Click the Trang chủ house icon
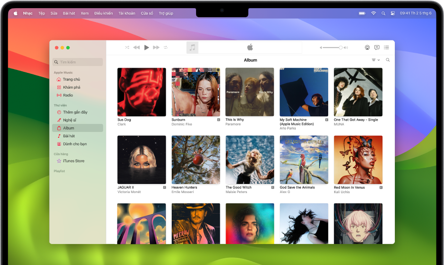Screen dimensions: 444x265 [x=59, y=79]
